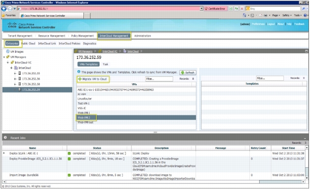Viewport: 310px width, 190px height.
Task: Click the browser Help question-mark icon
Action: coord(305,15)
